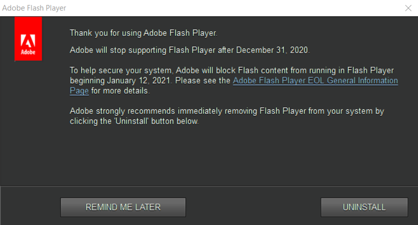Screen dimensions: 418x225
Task: Click the underlined 'Page' link text
Action: [x=79, y=91]
